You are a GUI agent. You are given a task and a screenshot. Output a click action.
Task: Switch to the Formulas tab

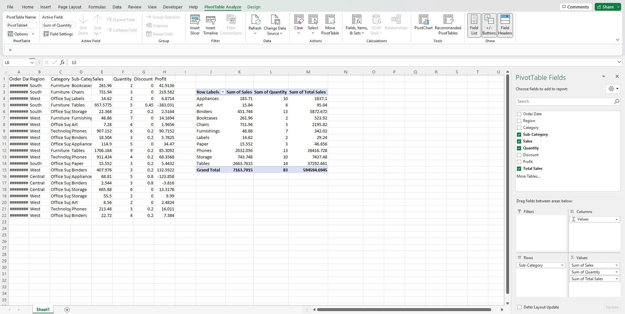tap(97, 7)
